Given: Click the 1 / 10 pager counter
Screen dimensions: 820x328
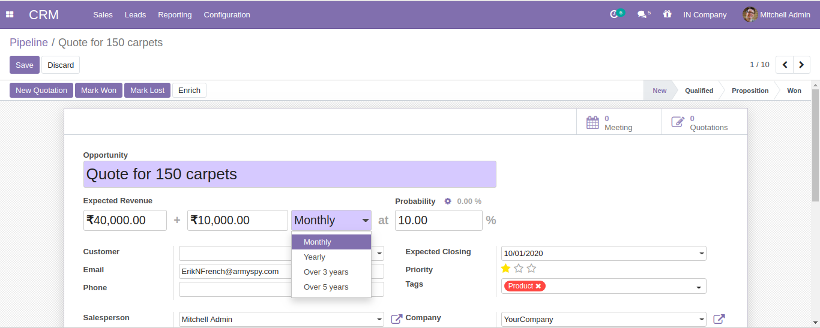Looking at the screenshot, I should 759,64.
